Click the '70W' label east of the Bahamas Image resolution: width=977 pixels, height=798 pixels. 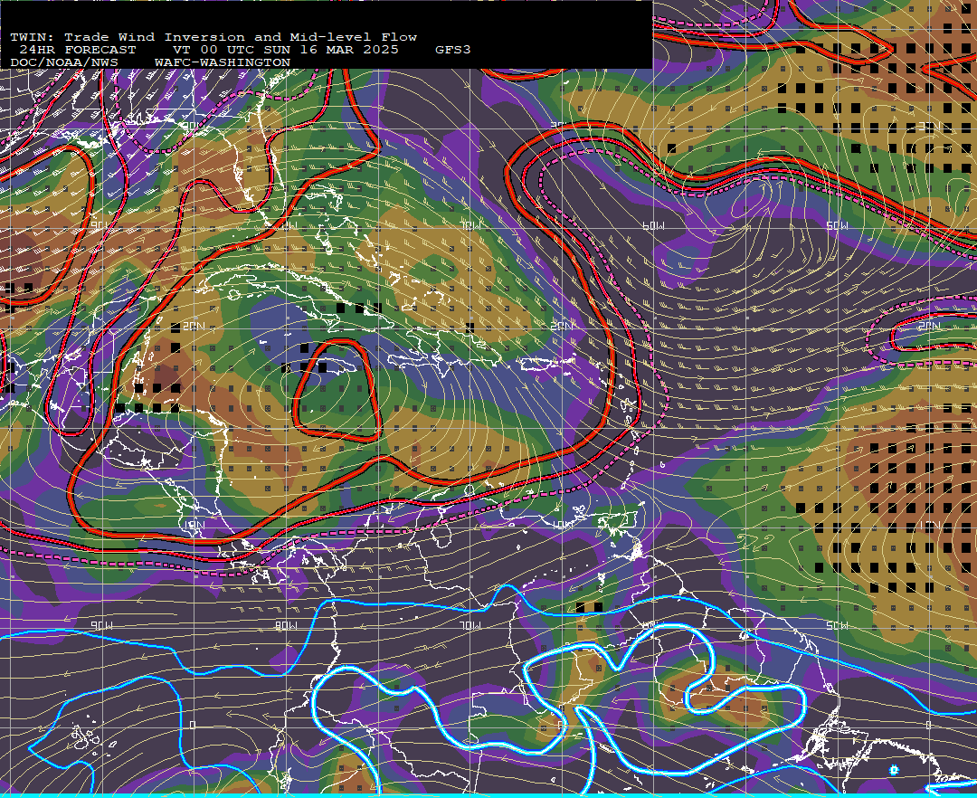click(471, 225)
